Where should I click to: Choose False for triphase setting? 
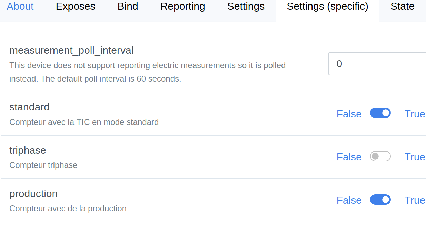[349, 157]
